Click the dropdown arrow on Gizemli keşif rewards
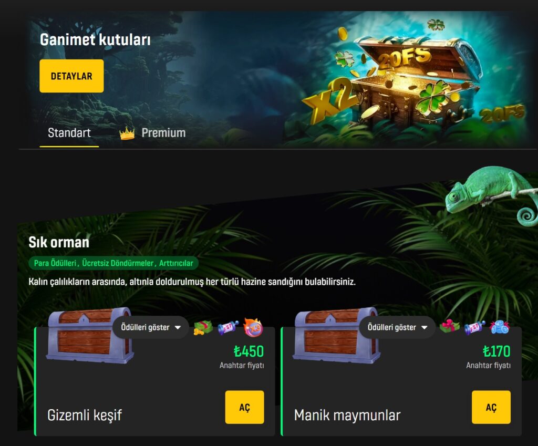Viewport: 538px width, 446px height. 178,328
